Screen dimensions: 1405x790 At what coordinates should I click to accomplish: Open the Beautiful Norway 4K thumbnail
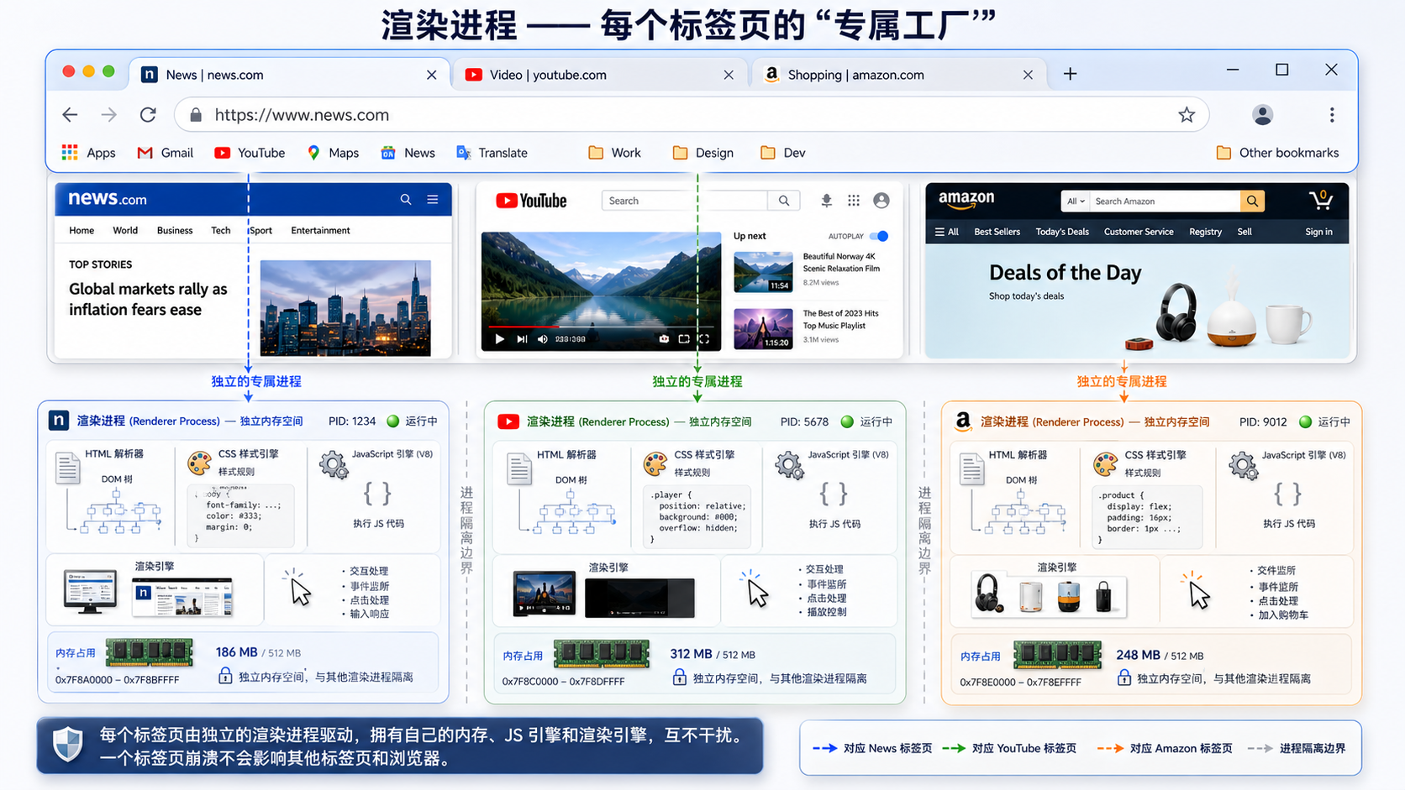763,272
